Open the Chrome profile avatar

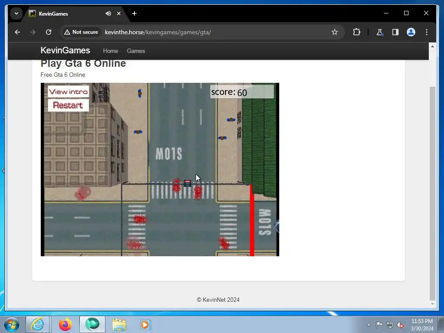coord(411,32)
